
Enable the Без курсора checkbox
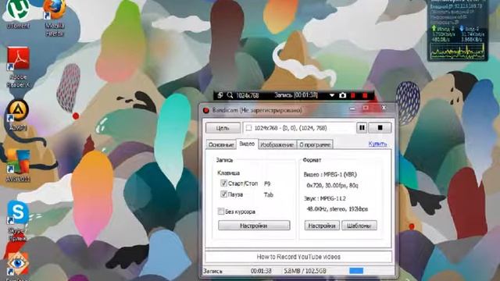click(x=220, y=212)
